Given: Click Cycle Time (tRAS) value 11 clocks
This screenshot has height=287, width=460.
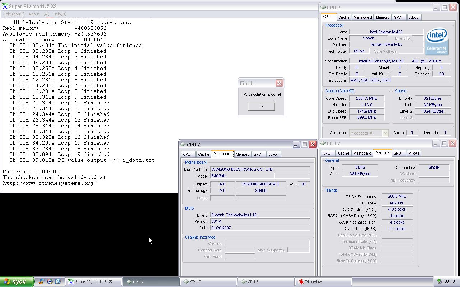Looking at the screenshot, I should coord(397,229).
